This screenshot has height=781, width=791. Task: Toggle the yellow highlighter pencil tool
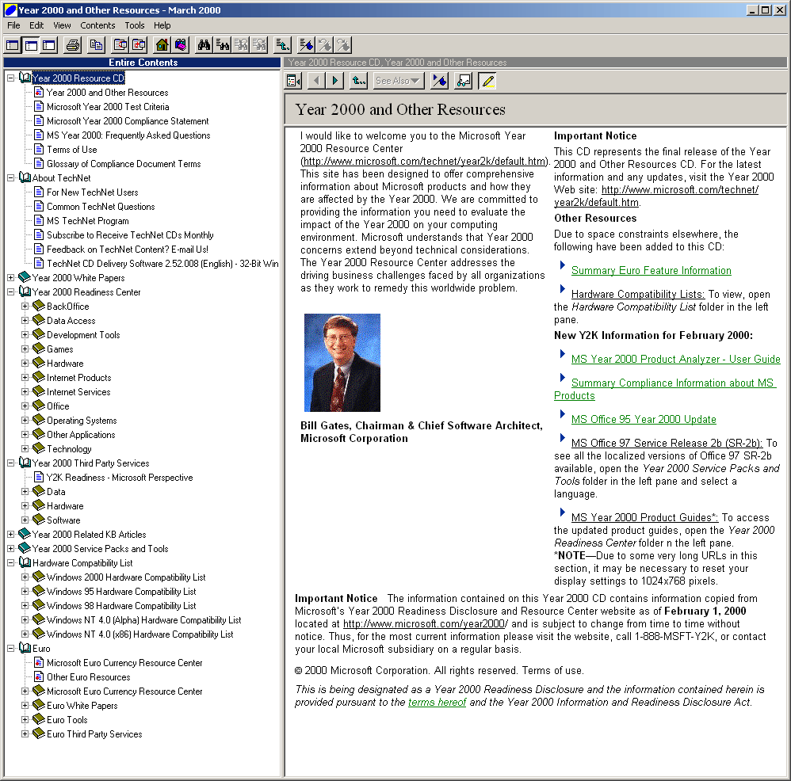(487, 81)
